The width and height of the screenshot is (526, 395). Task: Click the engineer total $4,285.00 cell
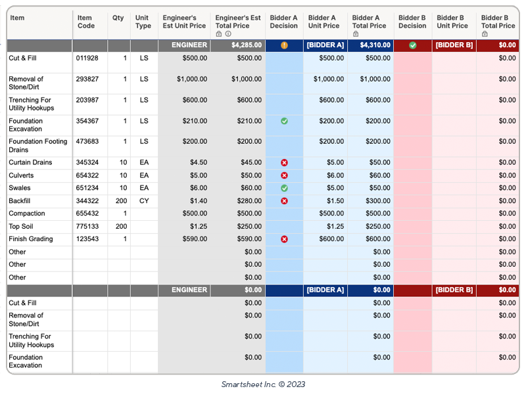click(x=238, y=45)
